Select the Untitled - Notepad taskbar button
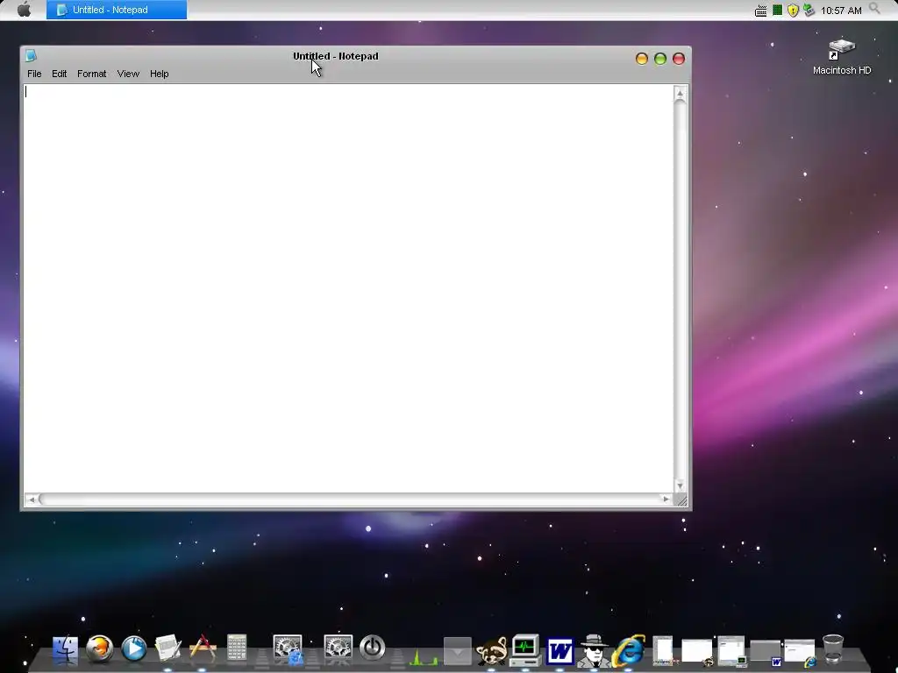 117,10
